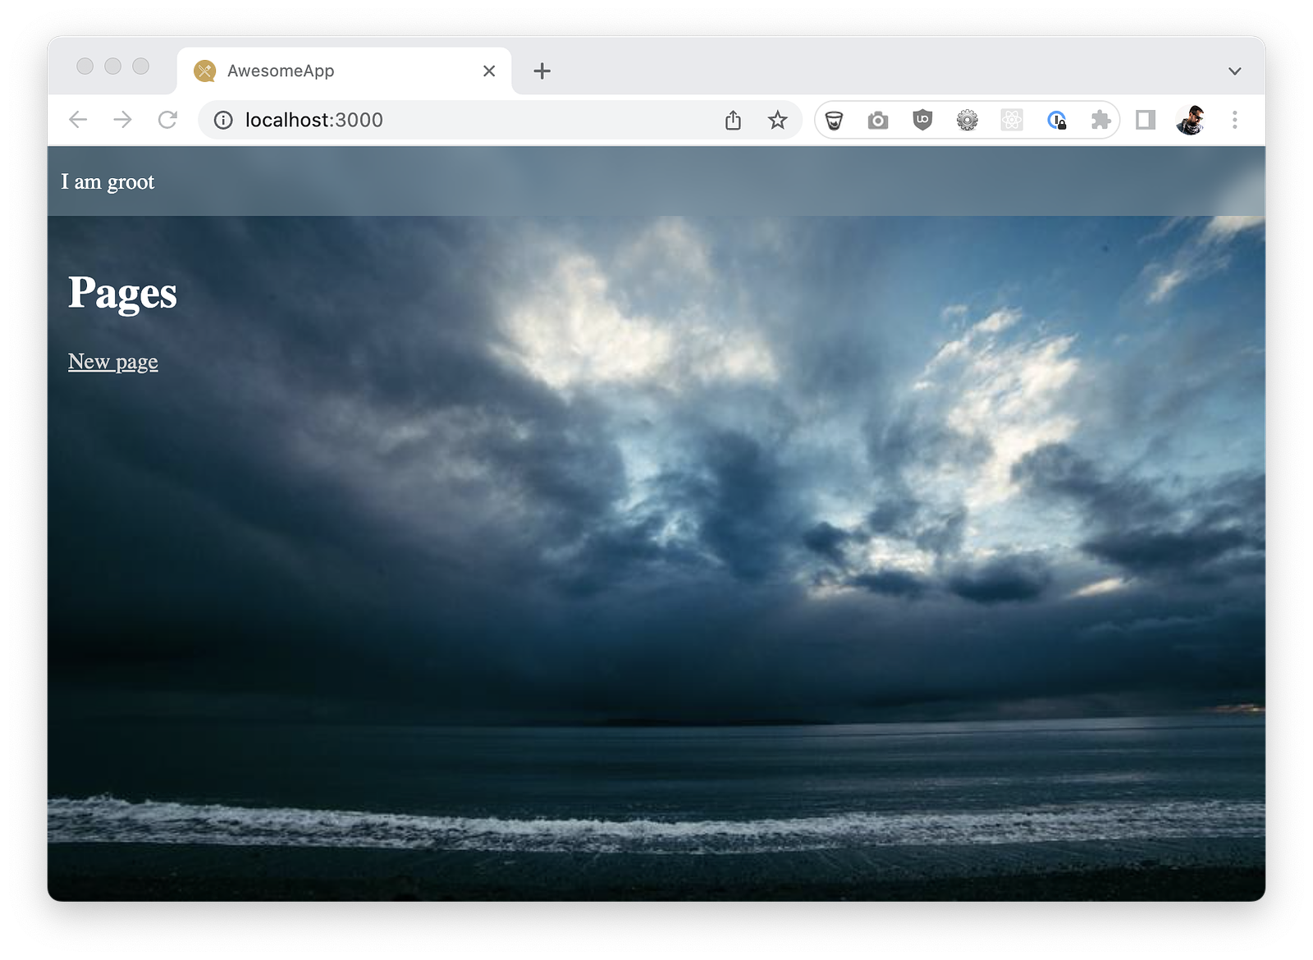Open the New page link
Viewport: 1313px width, 960px height.
112,361
